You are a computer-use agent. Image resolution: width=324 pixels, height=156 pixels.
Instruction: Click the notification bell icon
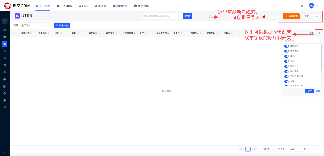(x=302, y=6)
